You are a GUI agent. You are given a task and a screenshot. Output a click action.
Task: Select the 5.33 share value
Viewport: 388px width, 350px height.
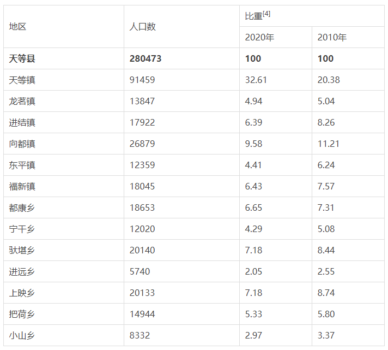click(253, 315)
